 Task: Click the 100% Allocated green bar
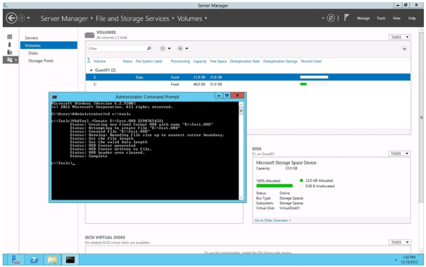pos(274,186)
